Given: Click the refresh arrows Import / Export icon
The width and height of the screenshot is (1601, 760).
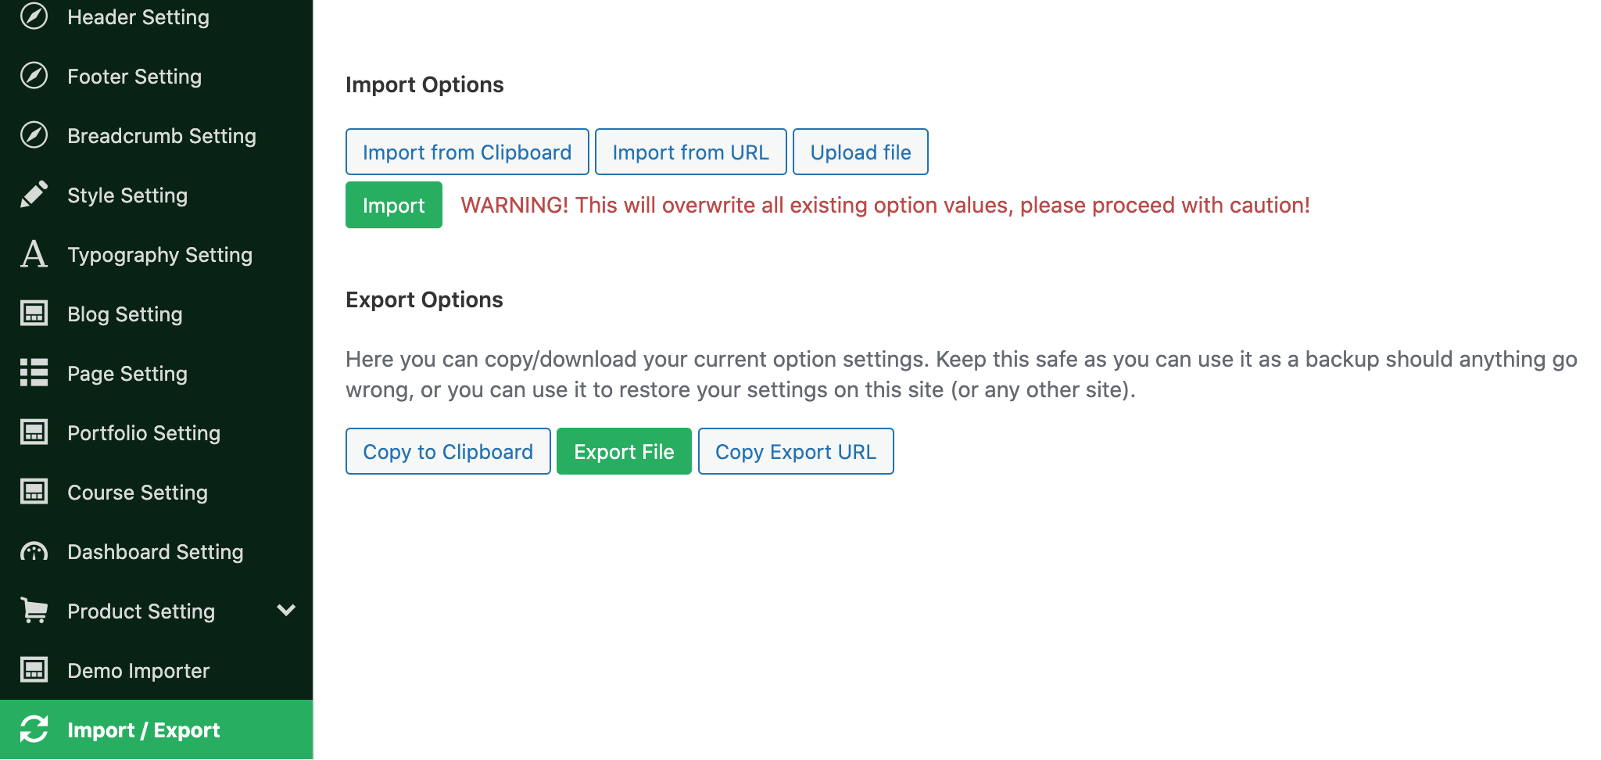Looking at the screenshot, I should (x=34, y=730).
